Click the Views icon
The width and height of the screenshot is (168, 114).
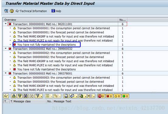click(x=72, y=96)
